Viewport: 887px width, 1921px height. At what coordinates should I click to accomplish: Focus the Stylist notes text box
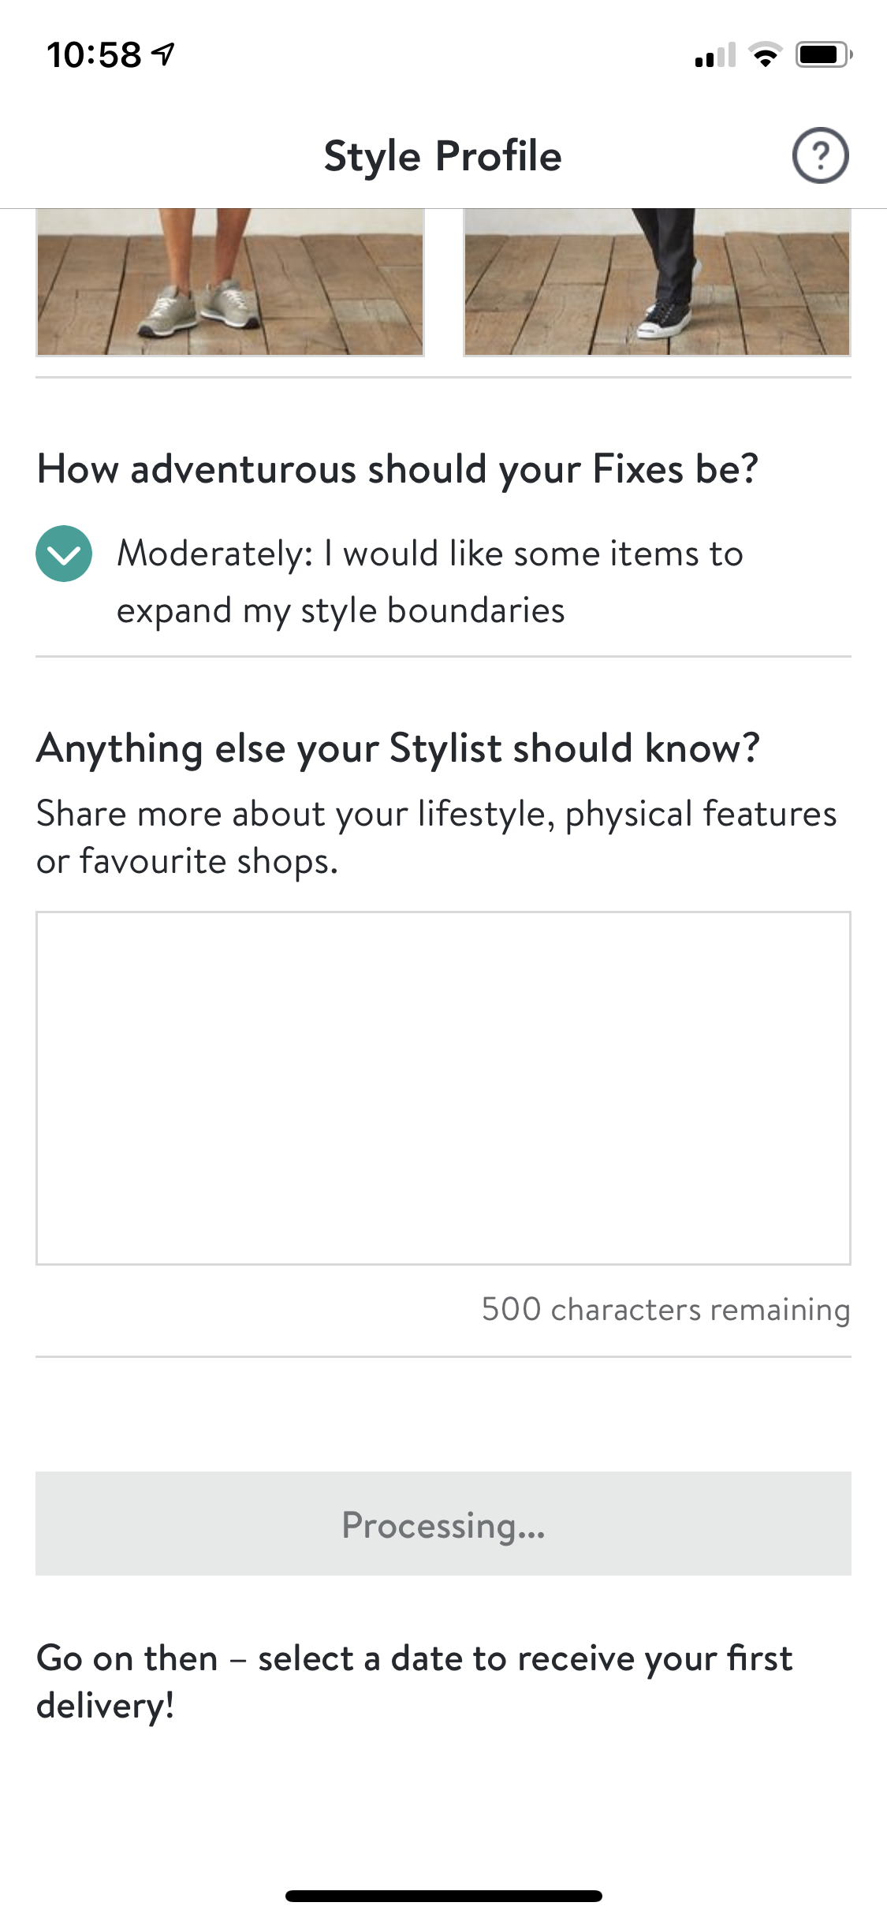tap(443, 1088)
